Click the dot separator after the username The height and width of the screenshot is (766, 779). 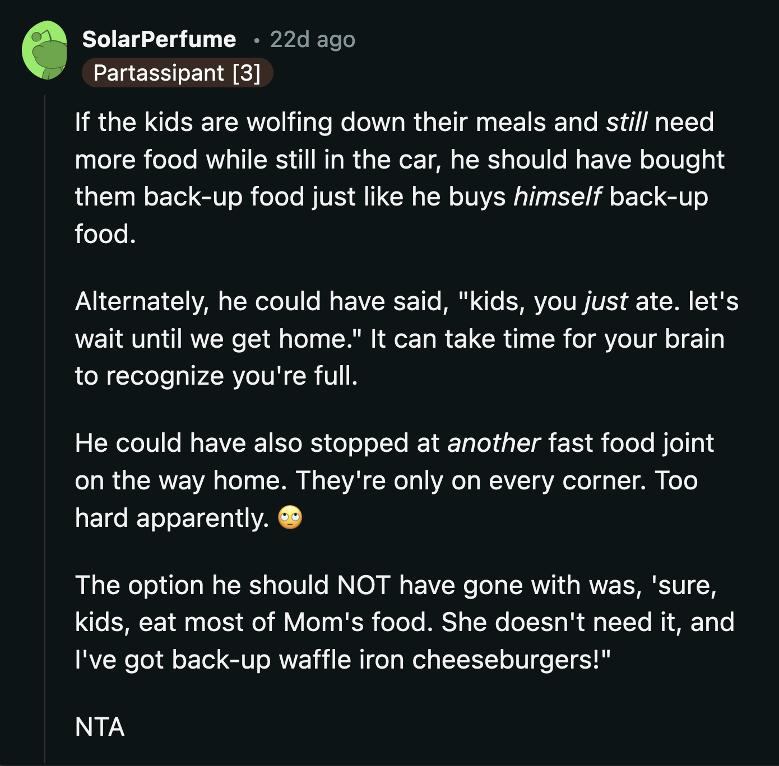pyautogui.click(x=256, y=40)
